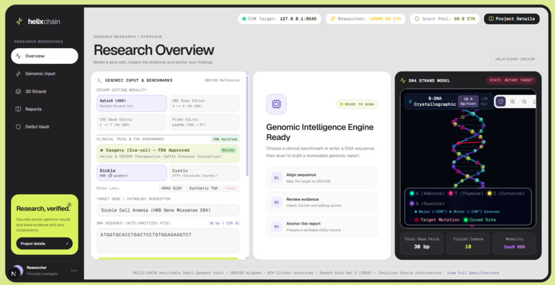Click the 10.5 bp/turn badge
555x285 pixels.
coord(468,102)
